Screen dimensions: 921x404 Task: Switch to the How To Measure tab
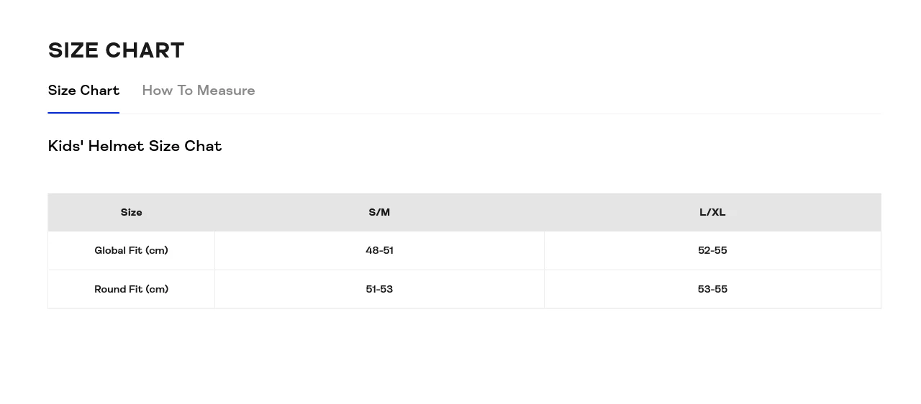198,91
